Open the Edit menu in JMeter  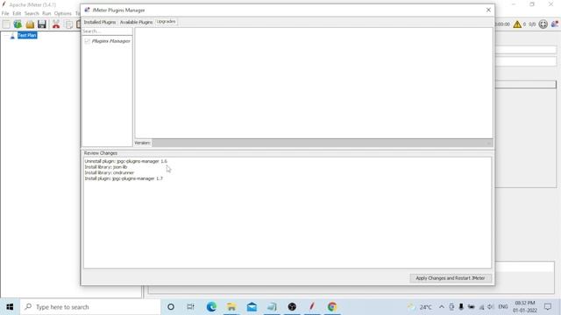pyautogui.click(x=17, y=14)
